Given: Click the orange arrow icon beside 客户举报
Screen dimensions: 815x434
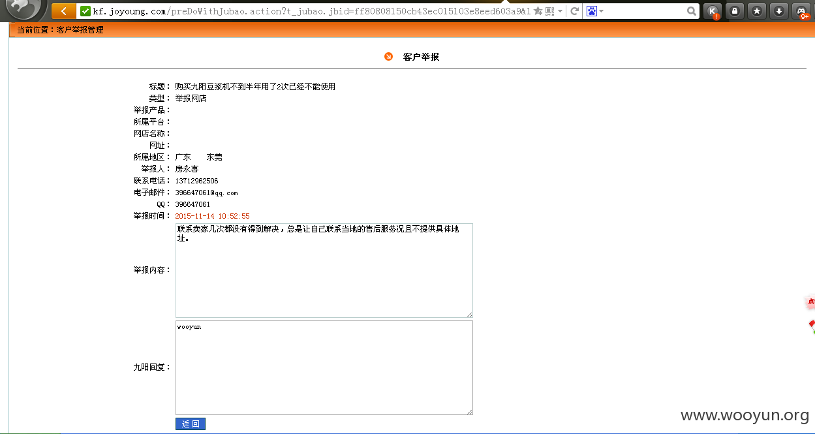Looking at the screenshot, I should (x=389, y=57).
